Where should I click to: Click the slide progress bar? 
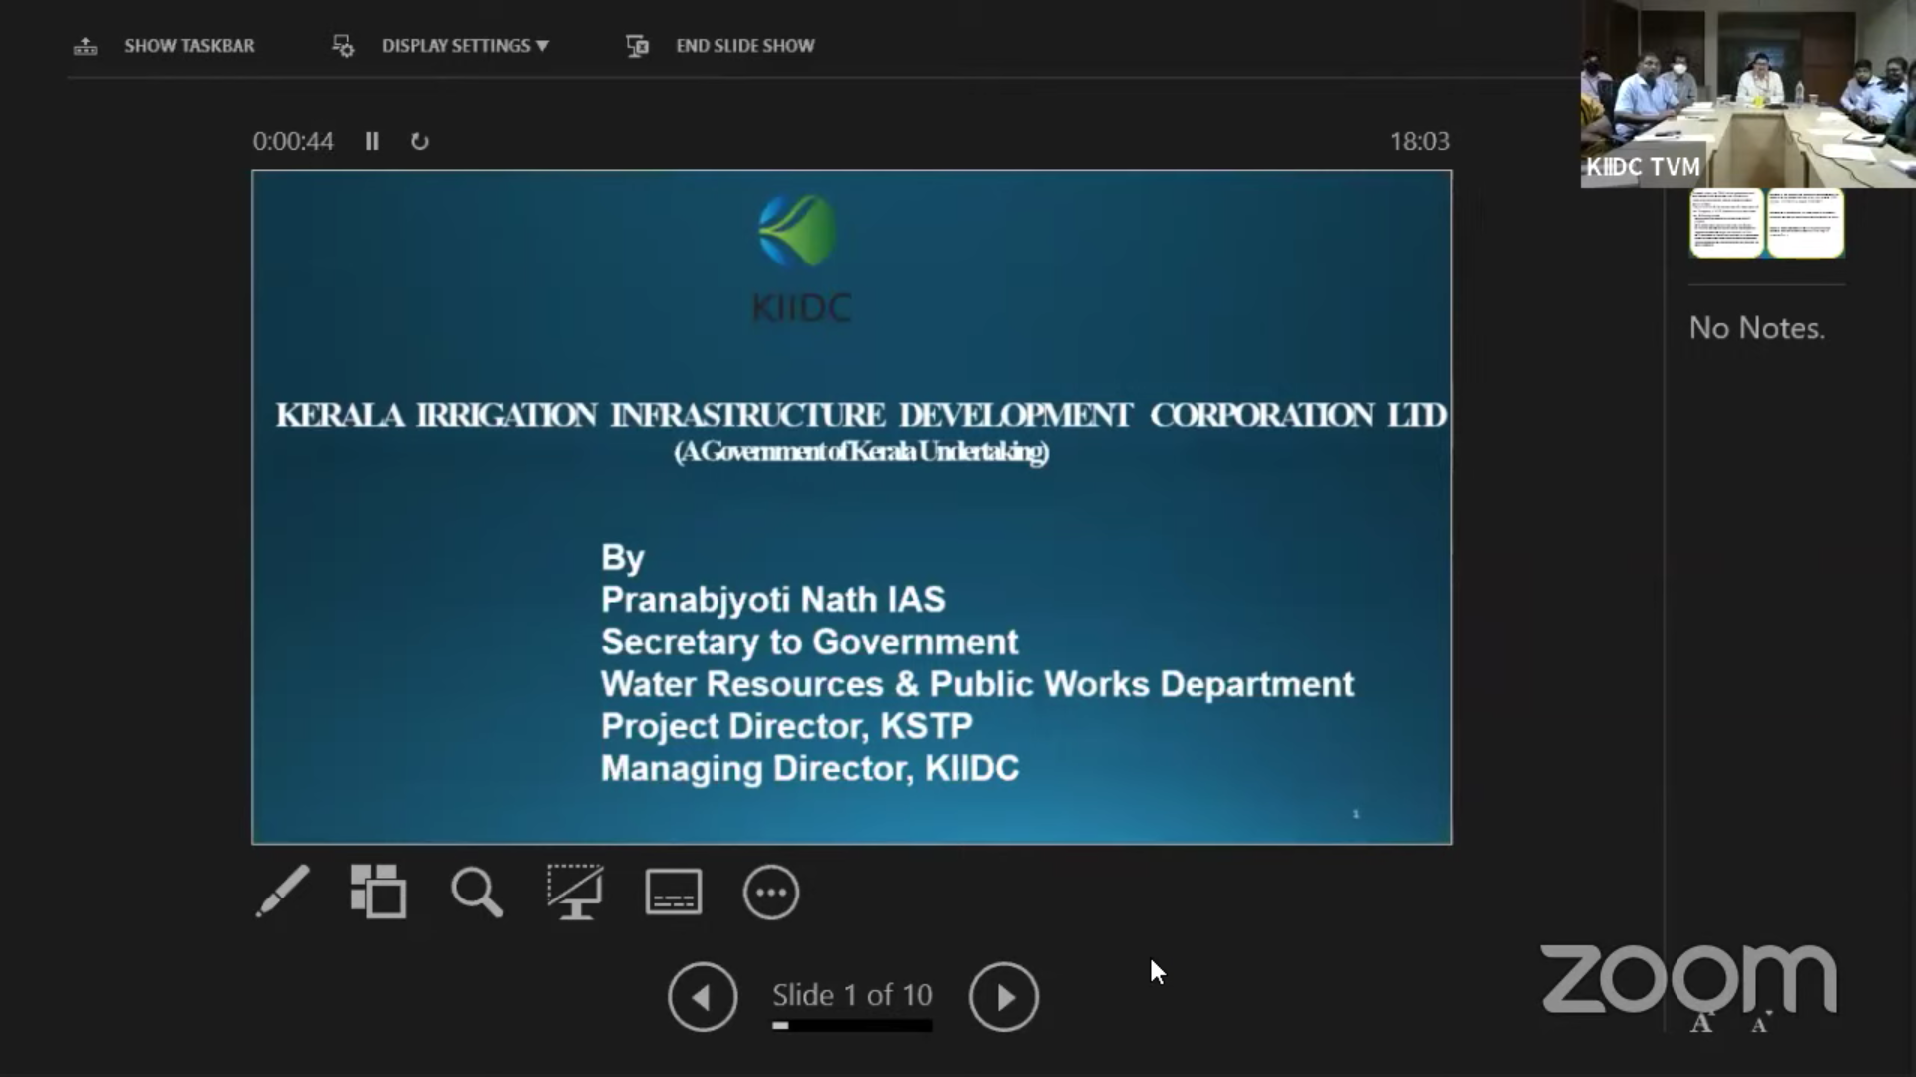point(852,1025)
